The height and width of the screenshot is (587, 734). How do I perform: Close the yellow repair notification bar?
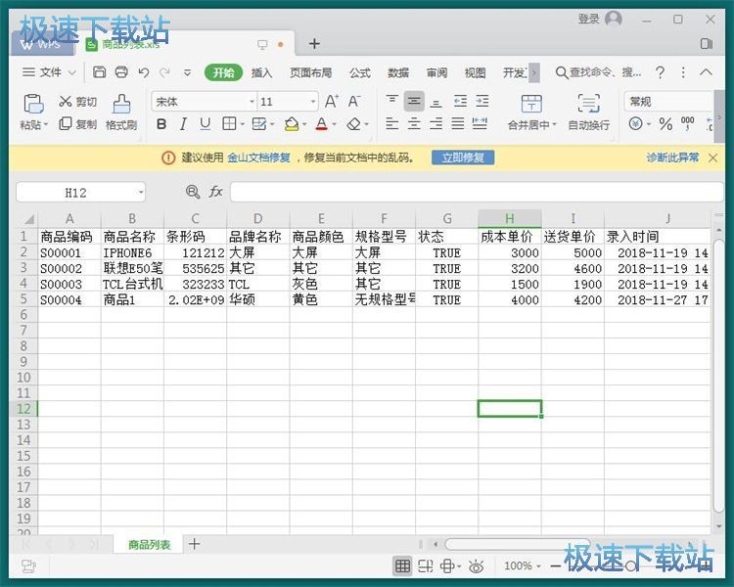point(712,158)
